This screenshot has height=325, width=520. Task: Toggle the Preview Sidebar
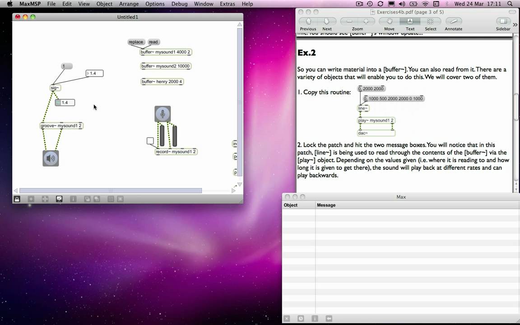point(503,21)
